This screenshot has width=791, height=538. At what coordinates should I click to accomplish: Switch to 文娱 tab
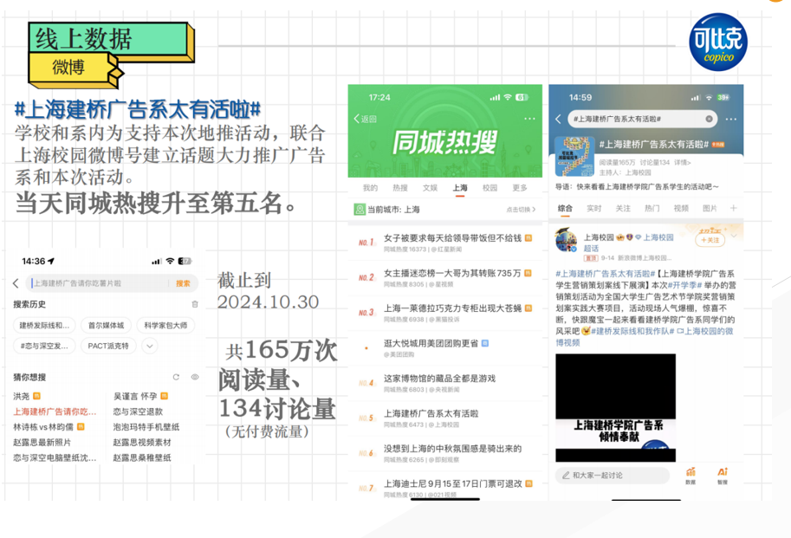tap(430, 188)
